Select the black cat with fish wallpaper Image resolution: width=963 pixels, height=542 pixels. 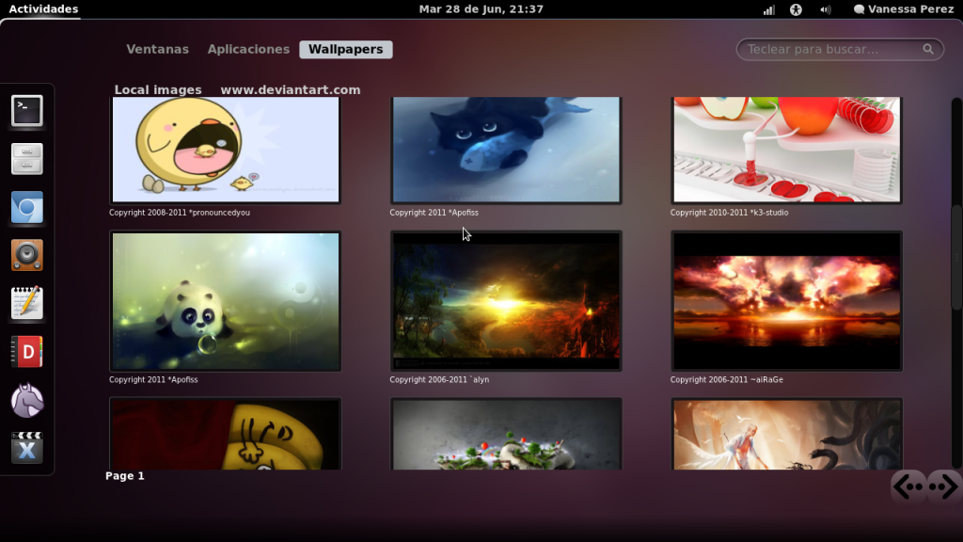click(x=506, y=150)
